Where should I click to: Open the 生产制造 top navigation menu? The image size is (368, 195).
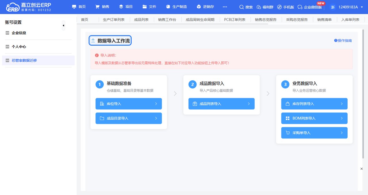[x=176, y=7]
